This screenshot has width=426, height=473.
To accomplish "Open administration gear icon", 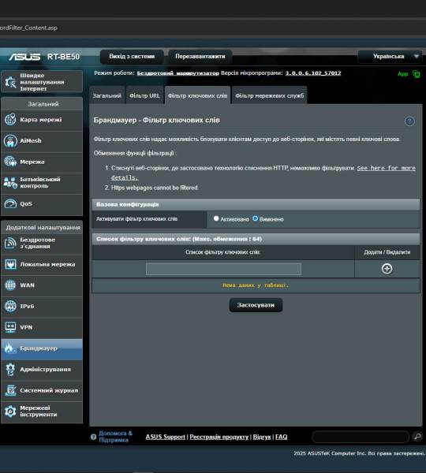I will [10, 369].
